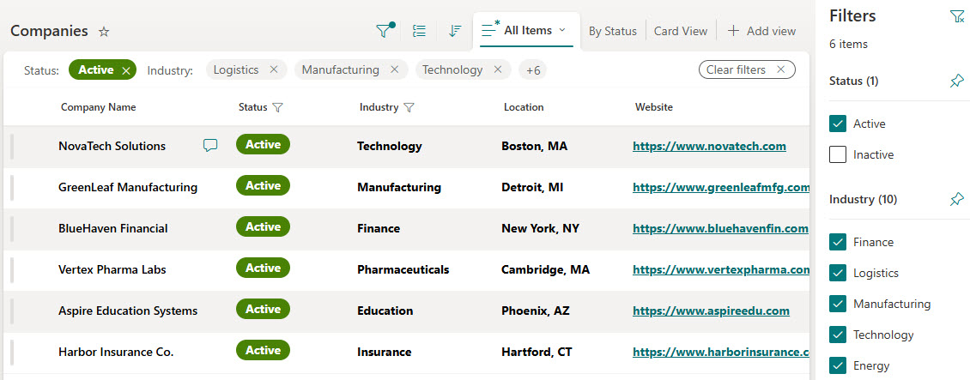The height and width of the screenshot is (380, 970).
Task: Remove the Logistics filter chip
Action: (x=274, y=69)
